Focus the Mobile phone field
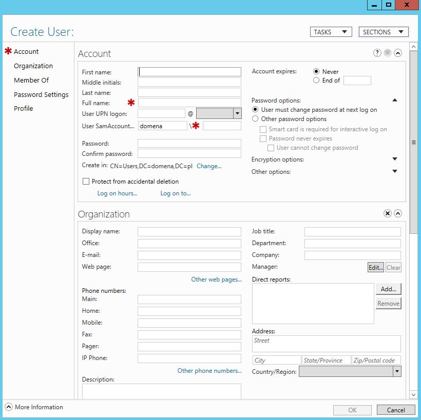This screenshot has height=420, width=421. point(189,323)
